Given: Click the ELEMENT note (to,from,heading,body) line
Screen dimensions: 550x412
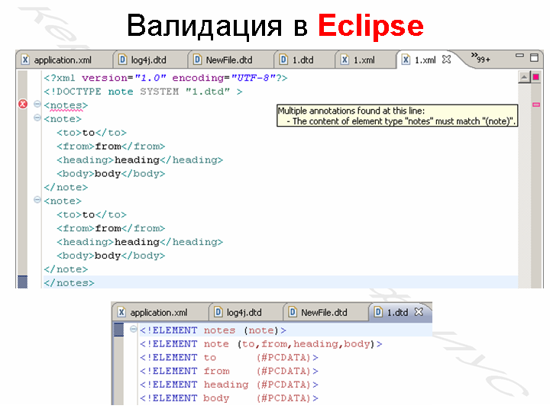Looking at the screenshot, I should click(261, 344).
